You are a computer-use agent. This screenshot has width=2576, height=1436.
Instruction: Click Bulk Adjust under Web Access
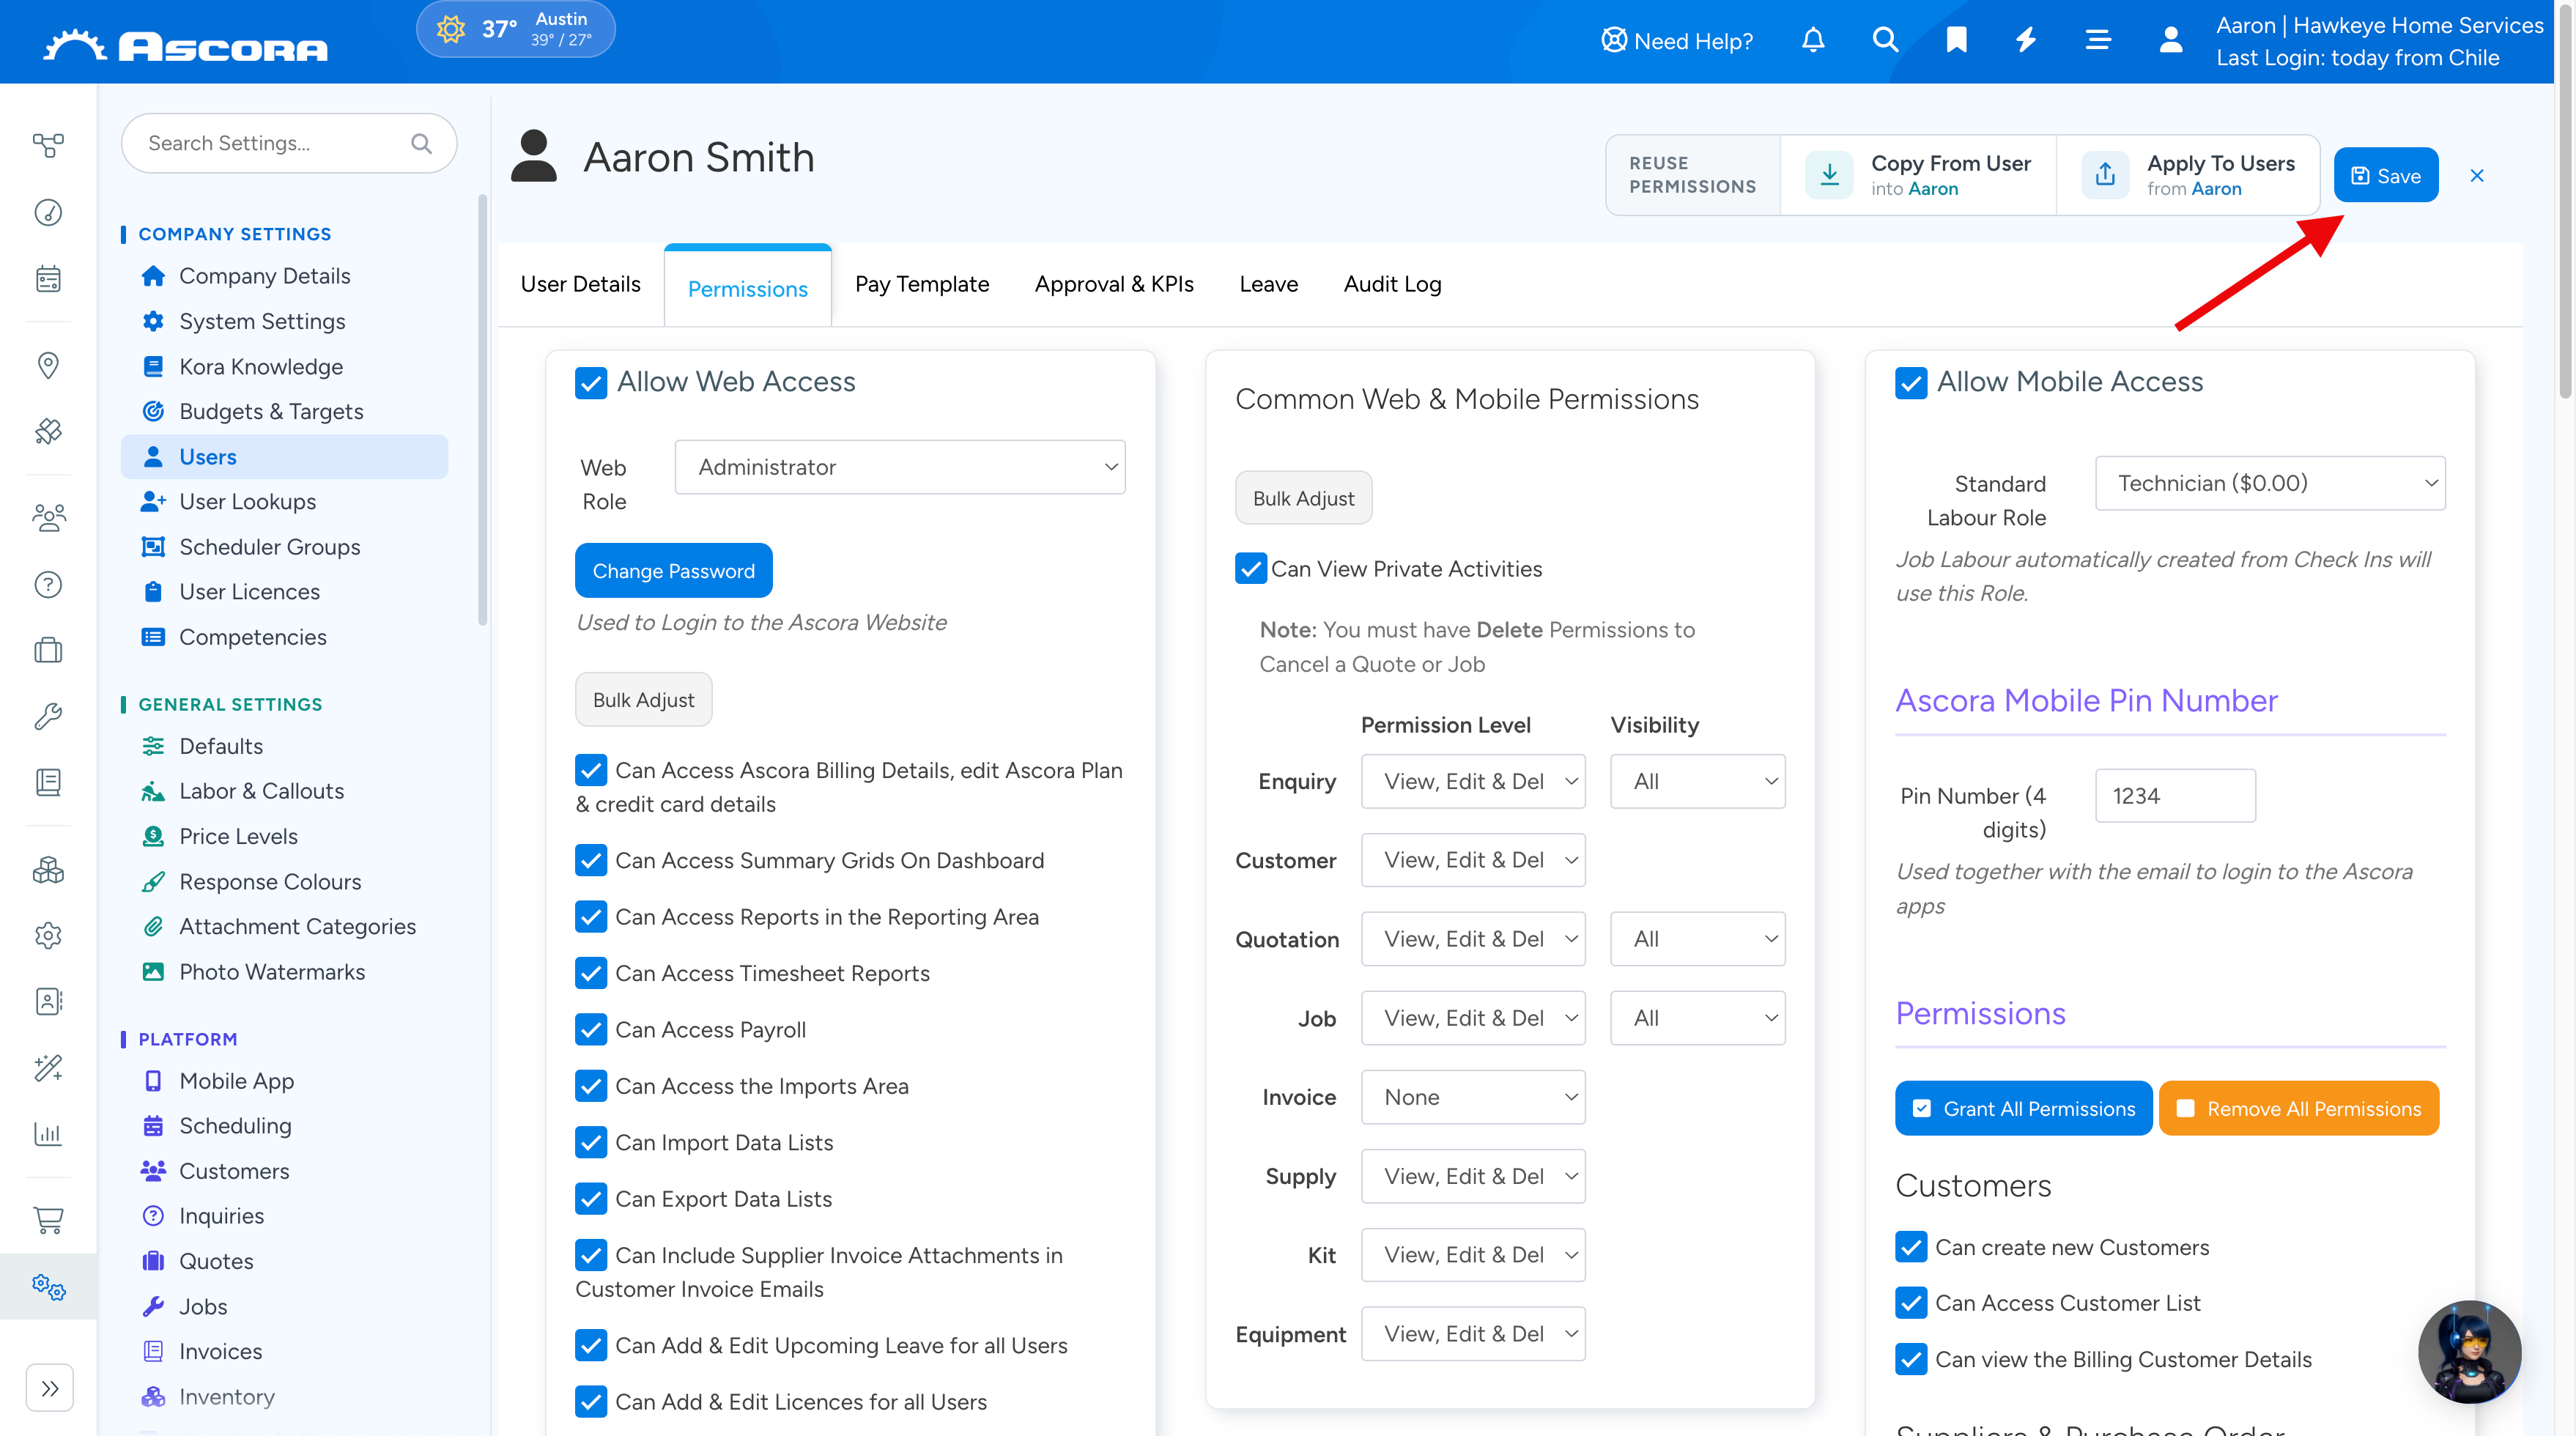(x=643, y=699)
